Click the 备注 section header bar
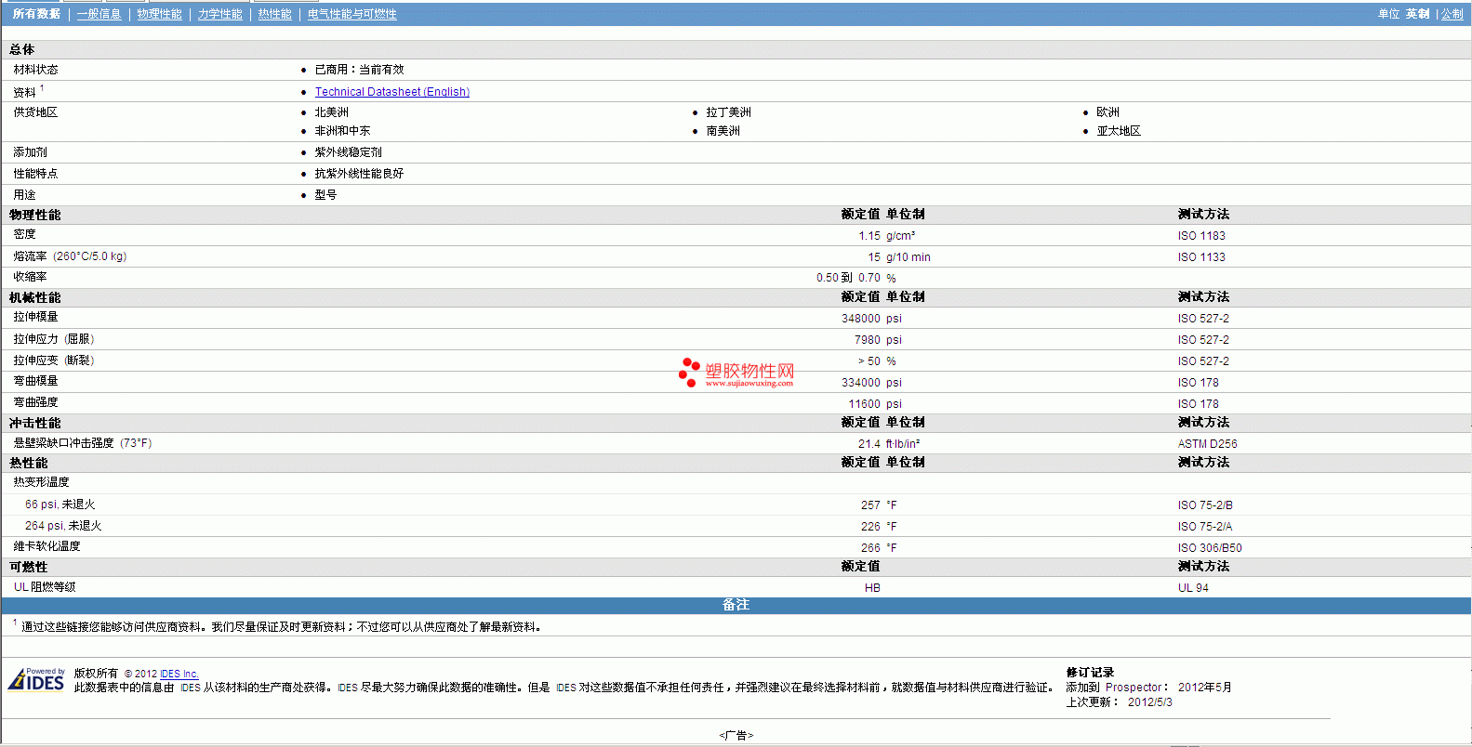The image size is (1472, 747). point(736,605)
